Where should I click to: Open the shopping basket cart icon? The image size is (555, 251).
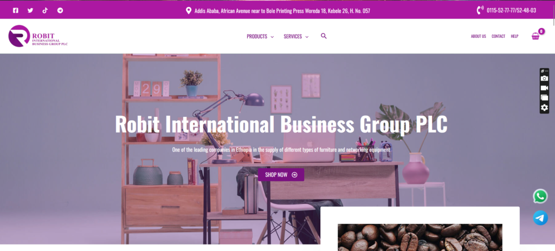click(535, 36)
